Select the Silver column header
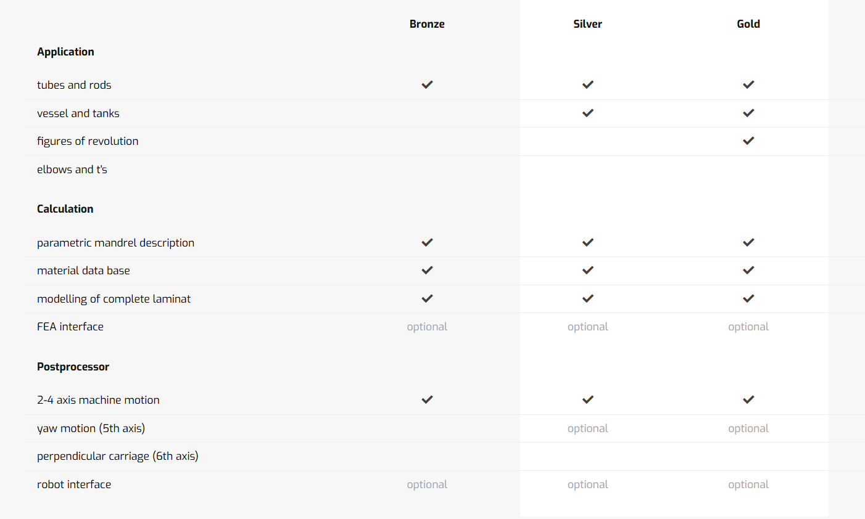The width and height of the screenshot is (865, 519). pyautogui.click(x=588, y=24)
